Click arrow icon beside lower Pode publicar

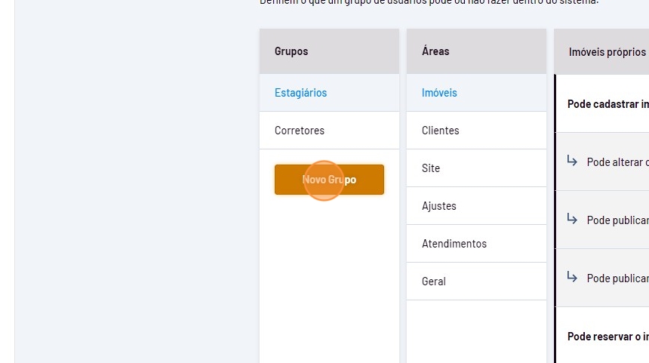tap(572, 278)
